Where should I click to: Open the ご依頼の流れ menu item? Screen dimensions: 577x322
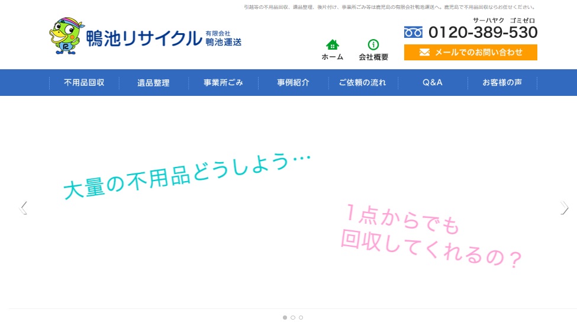[362, 83]
